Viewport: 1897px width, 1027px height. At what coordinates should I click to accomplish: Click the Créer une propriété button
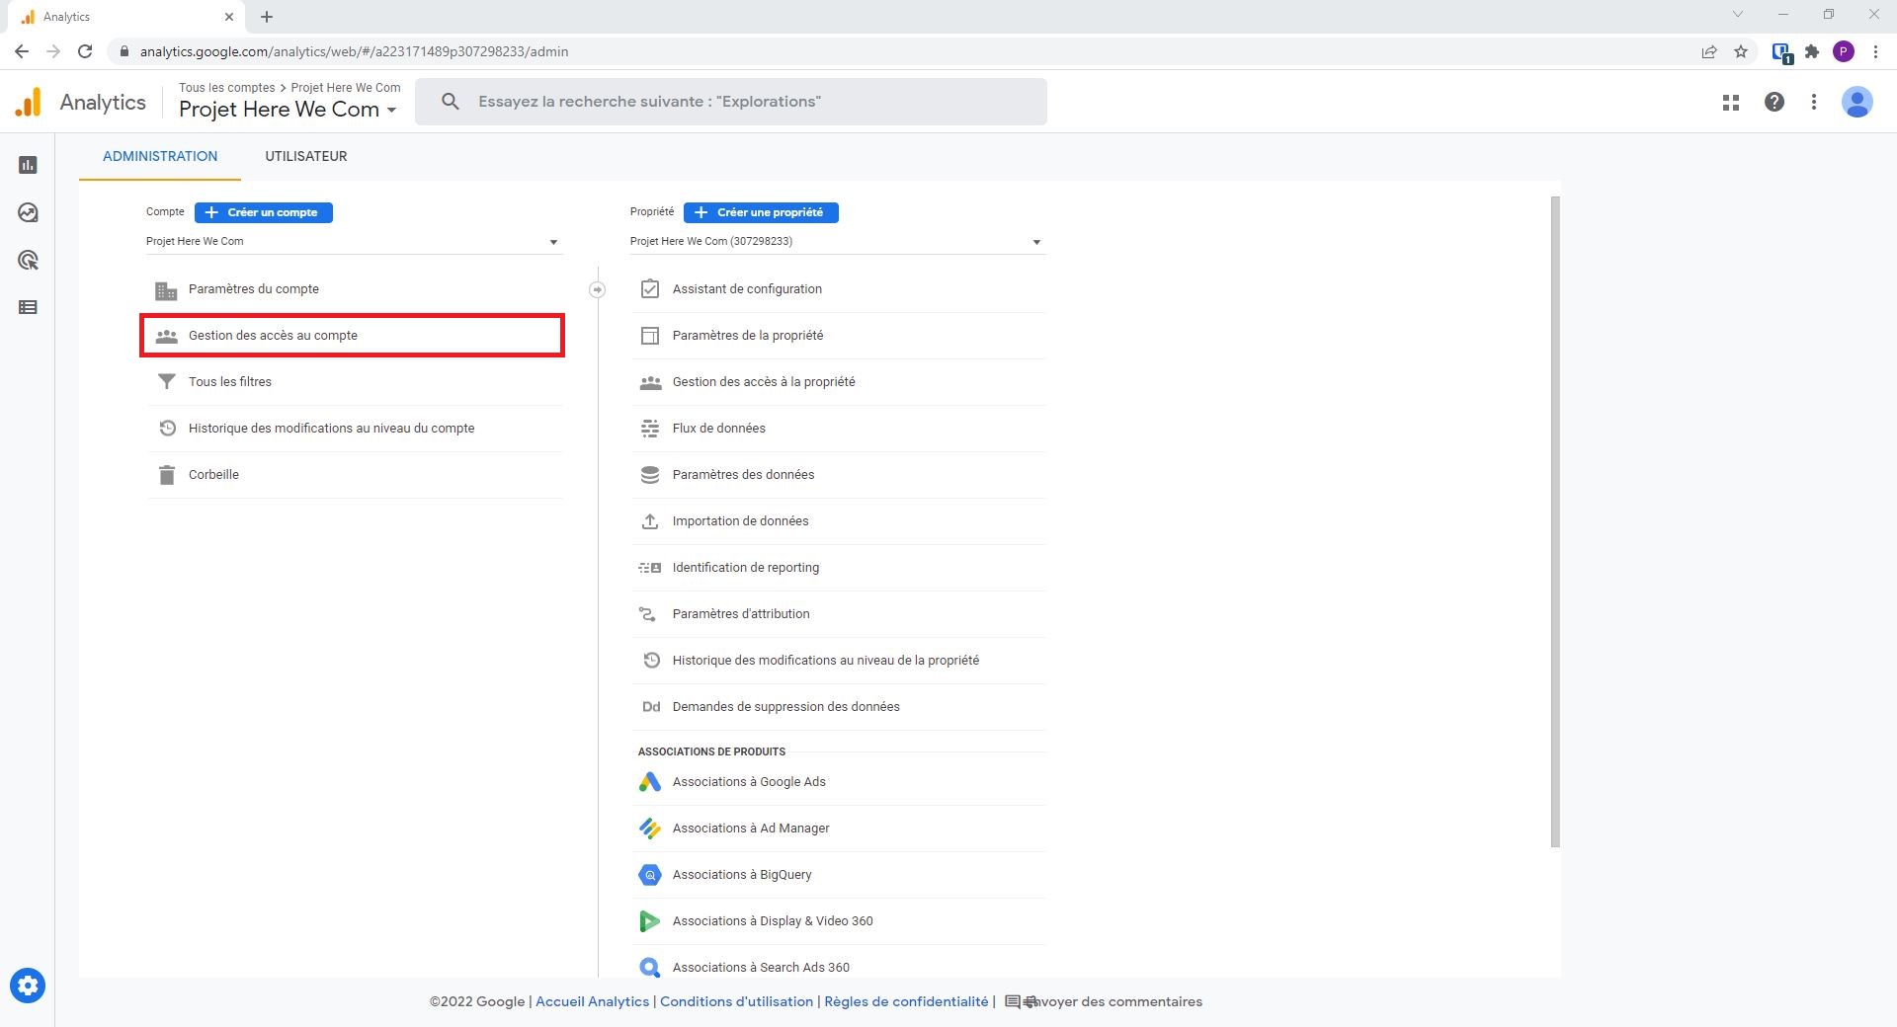pos(761,212)
